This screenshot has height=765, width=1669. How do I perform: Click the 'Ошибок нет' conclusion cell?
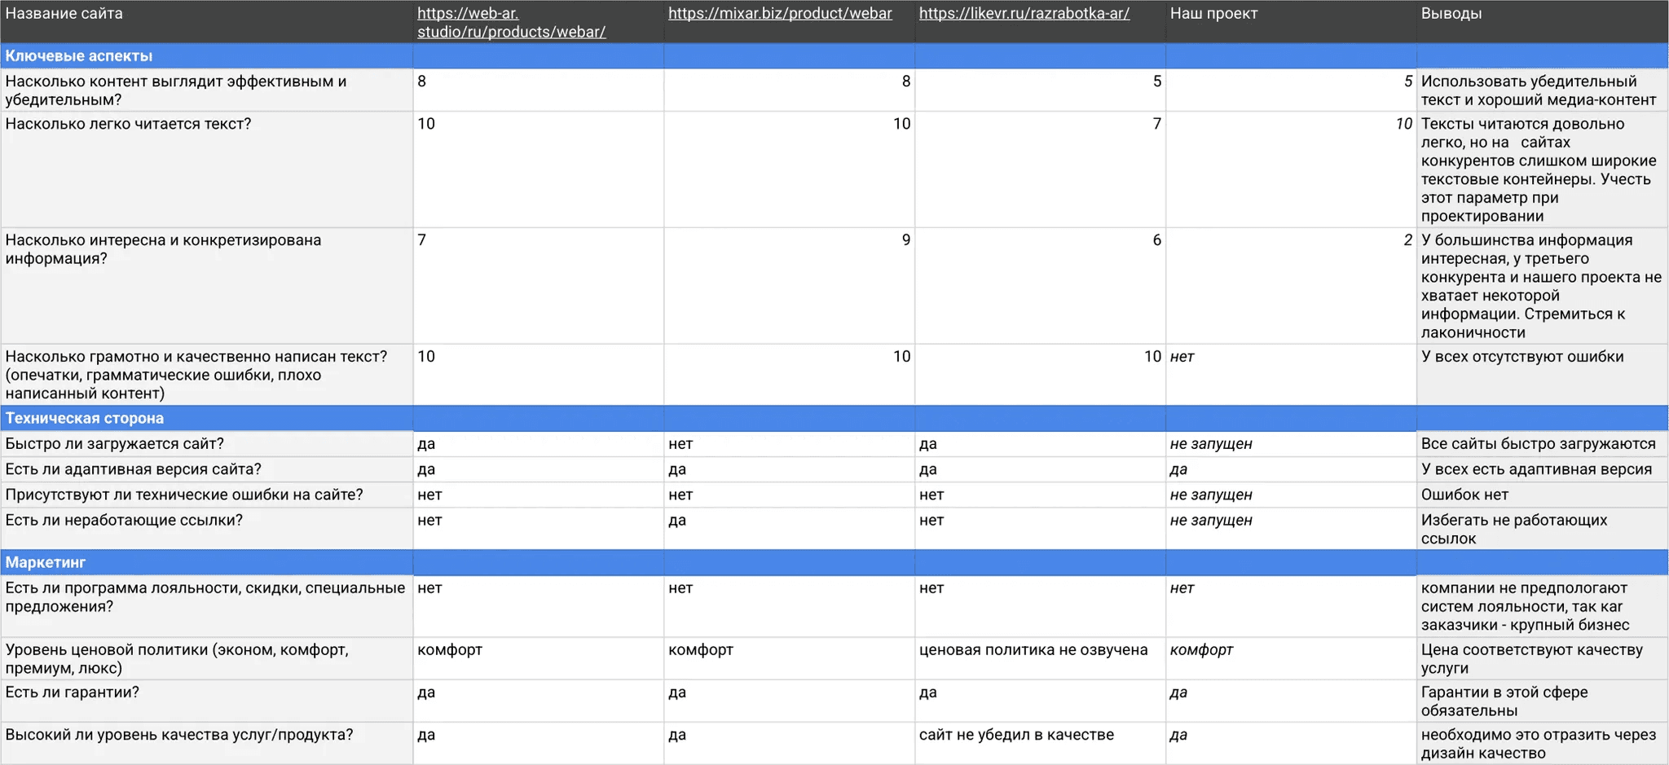coord(1464,495)
